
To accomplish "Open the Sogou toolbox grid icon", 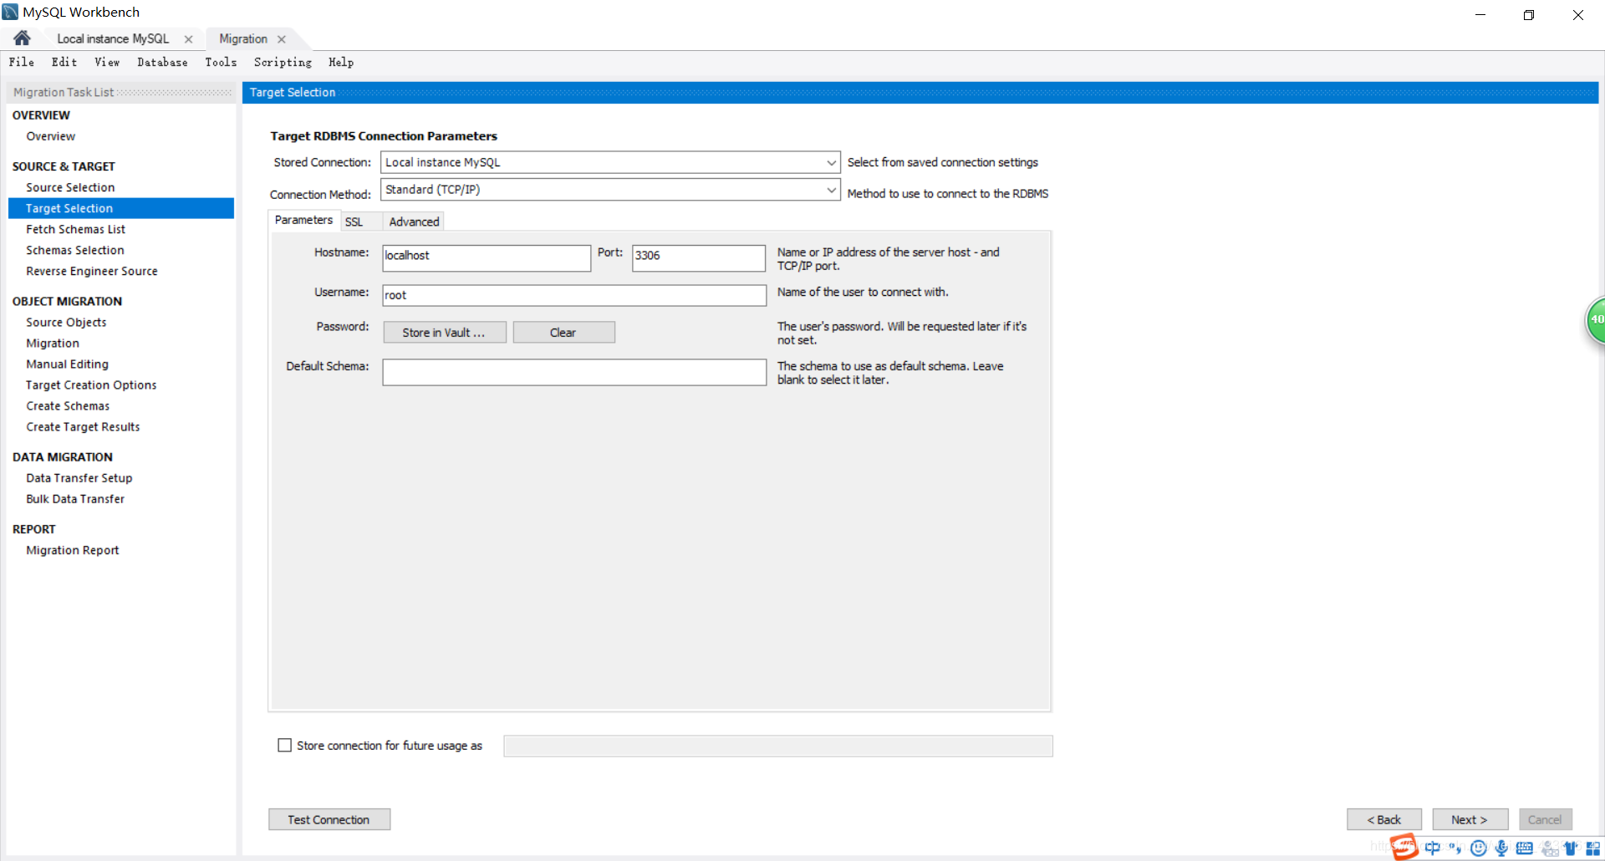I will click(1592, 848).
